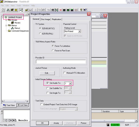Click the red laser burn toolbar icon
Viewport: 139px width, 127px height.
pos(60,10)
